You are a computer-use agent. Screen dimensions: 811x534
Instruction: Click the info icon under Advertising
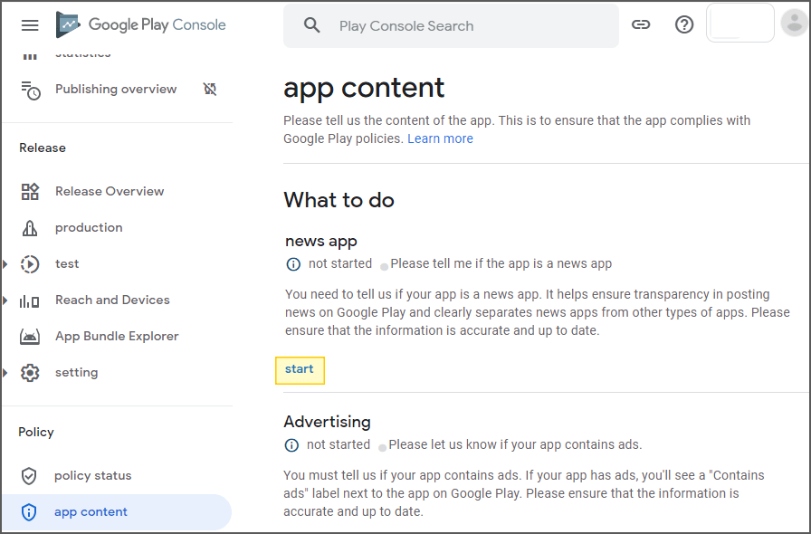coord(291,445)
